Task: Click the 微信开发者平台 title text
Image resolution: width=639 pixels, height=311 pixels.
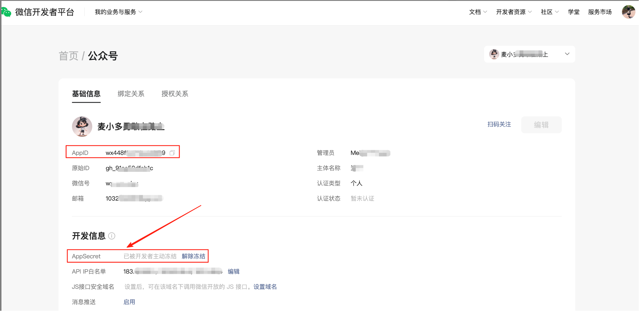Action: tap(45, 12)
